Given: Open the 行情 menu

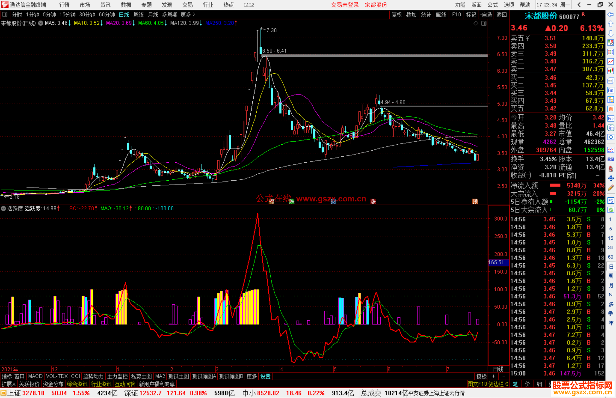Looking at the screenshot, I should [64, 5].
